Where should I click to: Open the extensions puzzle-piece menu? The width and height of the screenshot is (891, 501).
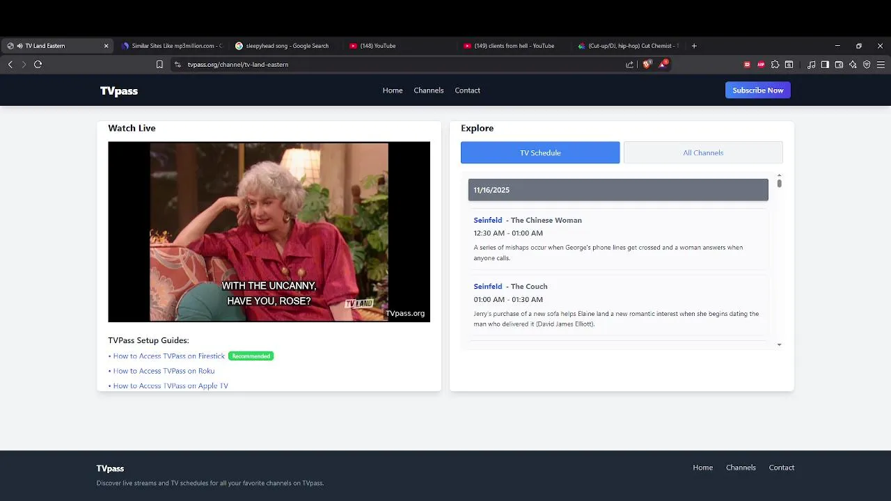point(775,64)
